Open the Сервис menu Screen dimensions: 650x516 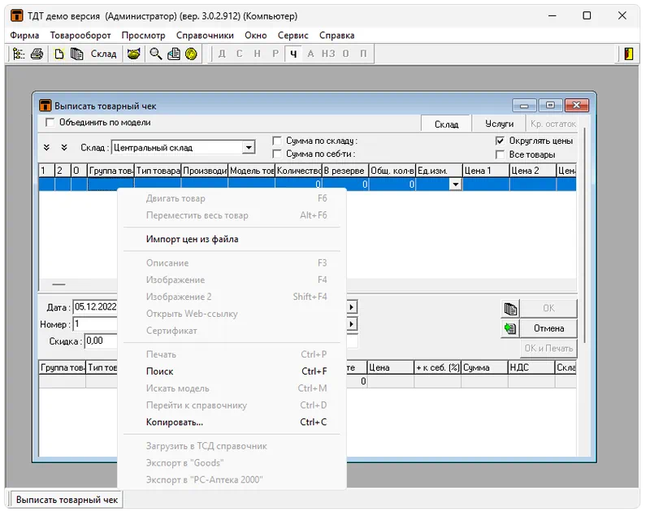click(292, 35)
